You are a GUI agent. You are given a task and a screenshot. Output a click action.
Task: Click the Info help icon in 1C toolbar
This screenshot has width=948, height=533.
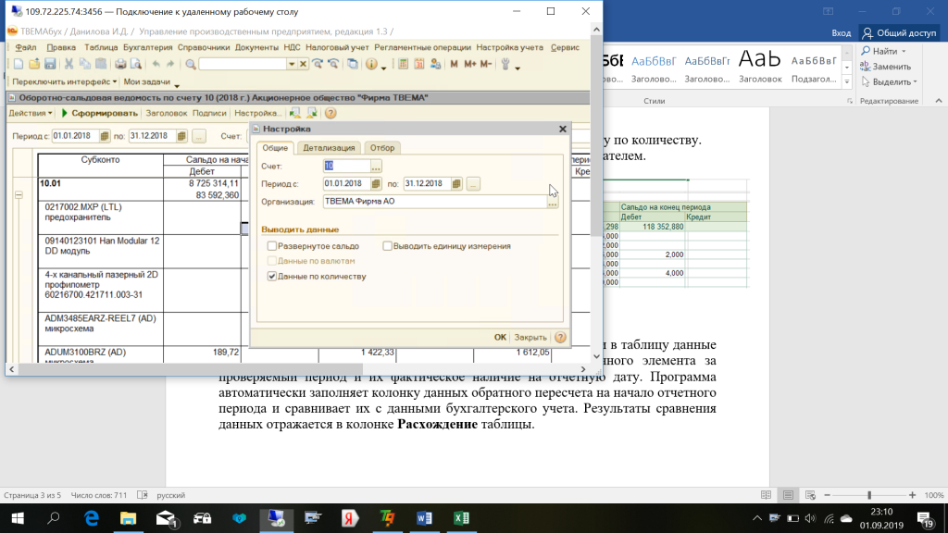point(371,64)
